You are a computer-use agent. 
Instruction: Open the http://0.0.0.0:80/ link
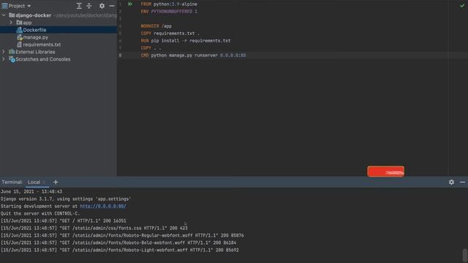pyautogui.click(x=102, y=206)
